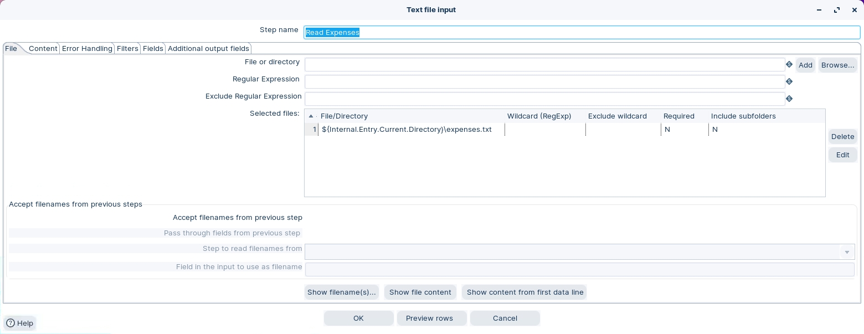Viewport: 864px width, 334px height.
Task: Open the Error Handling tab
Action: click(x=87, y=49)
